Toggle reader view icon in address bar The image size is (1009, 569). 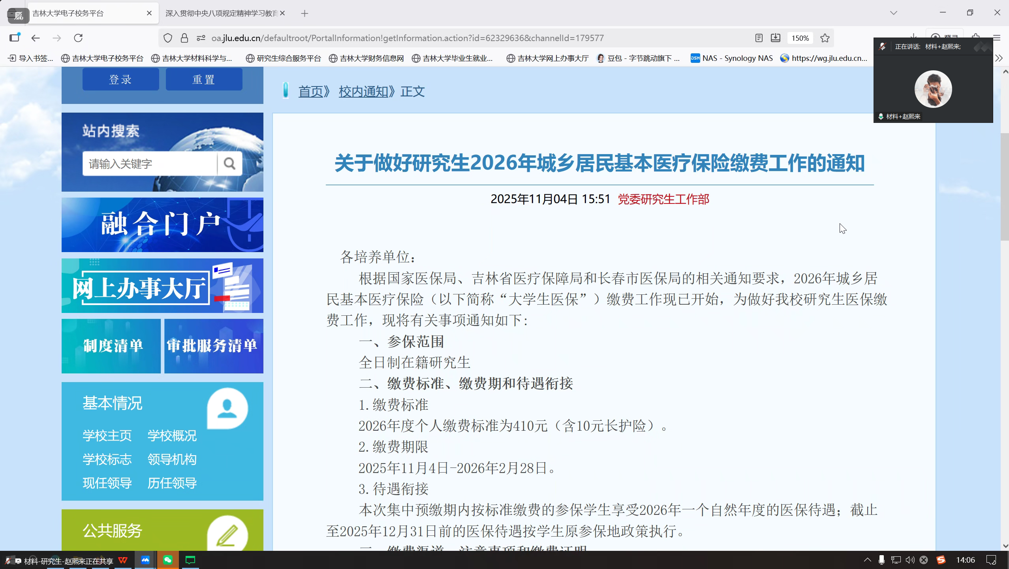point(758,38)
